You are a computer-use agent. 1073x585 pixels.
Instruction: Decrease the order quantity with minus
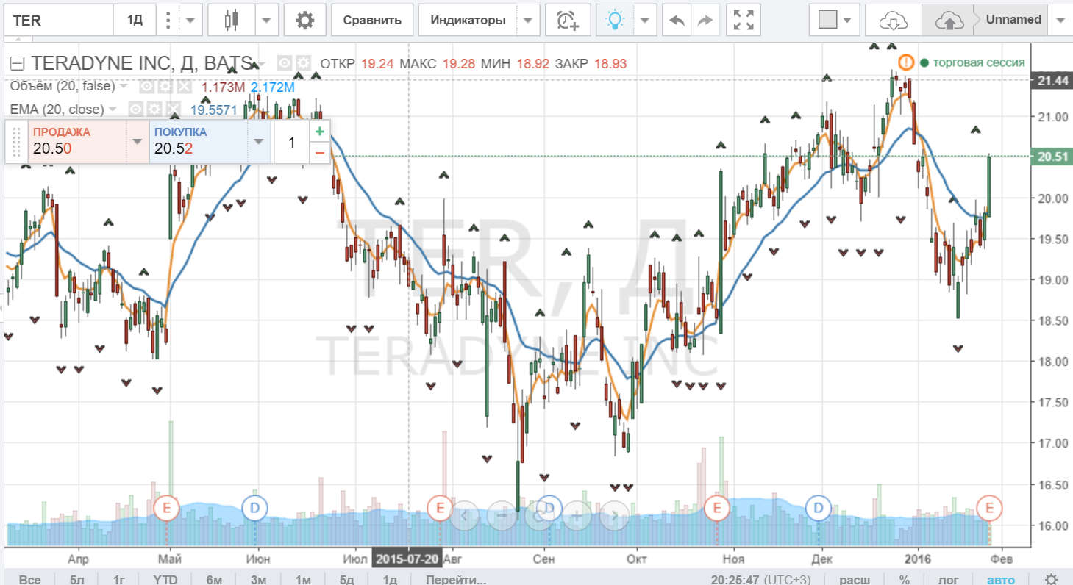320,152
